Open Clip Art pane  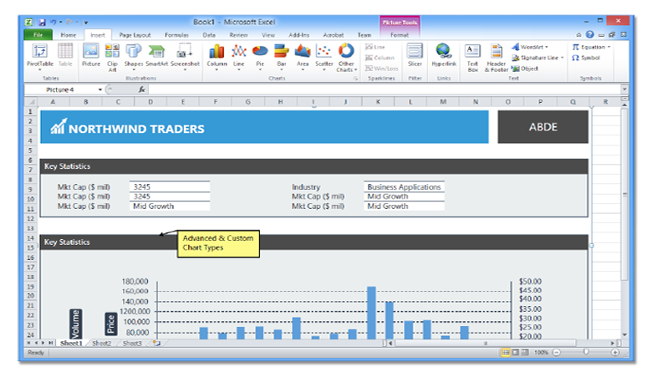click(112, 58)
